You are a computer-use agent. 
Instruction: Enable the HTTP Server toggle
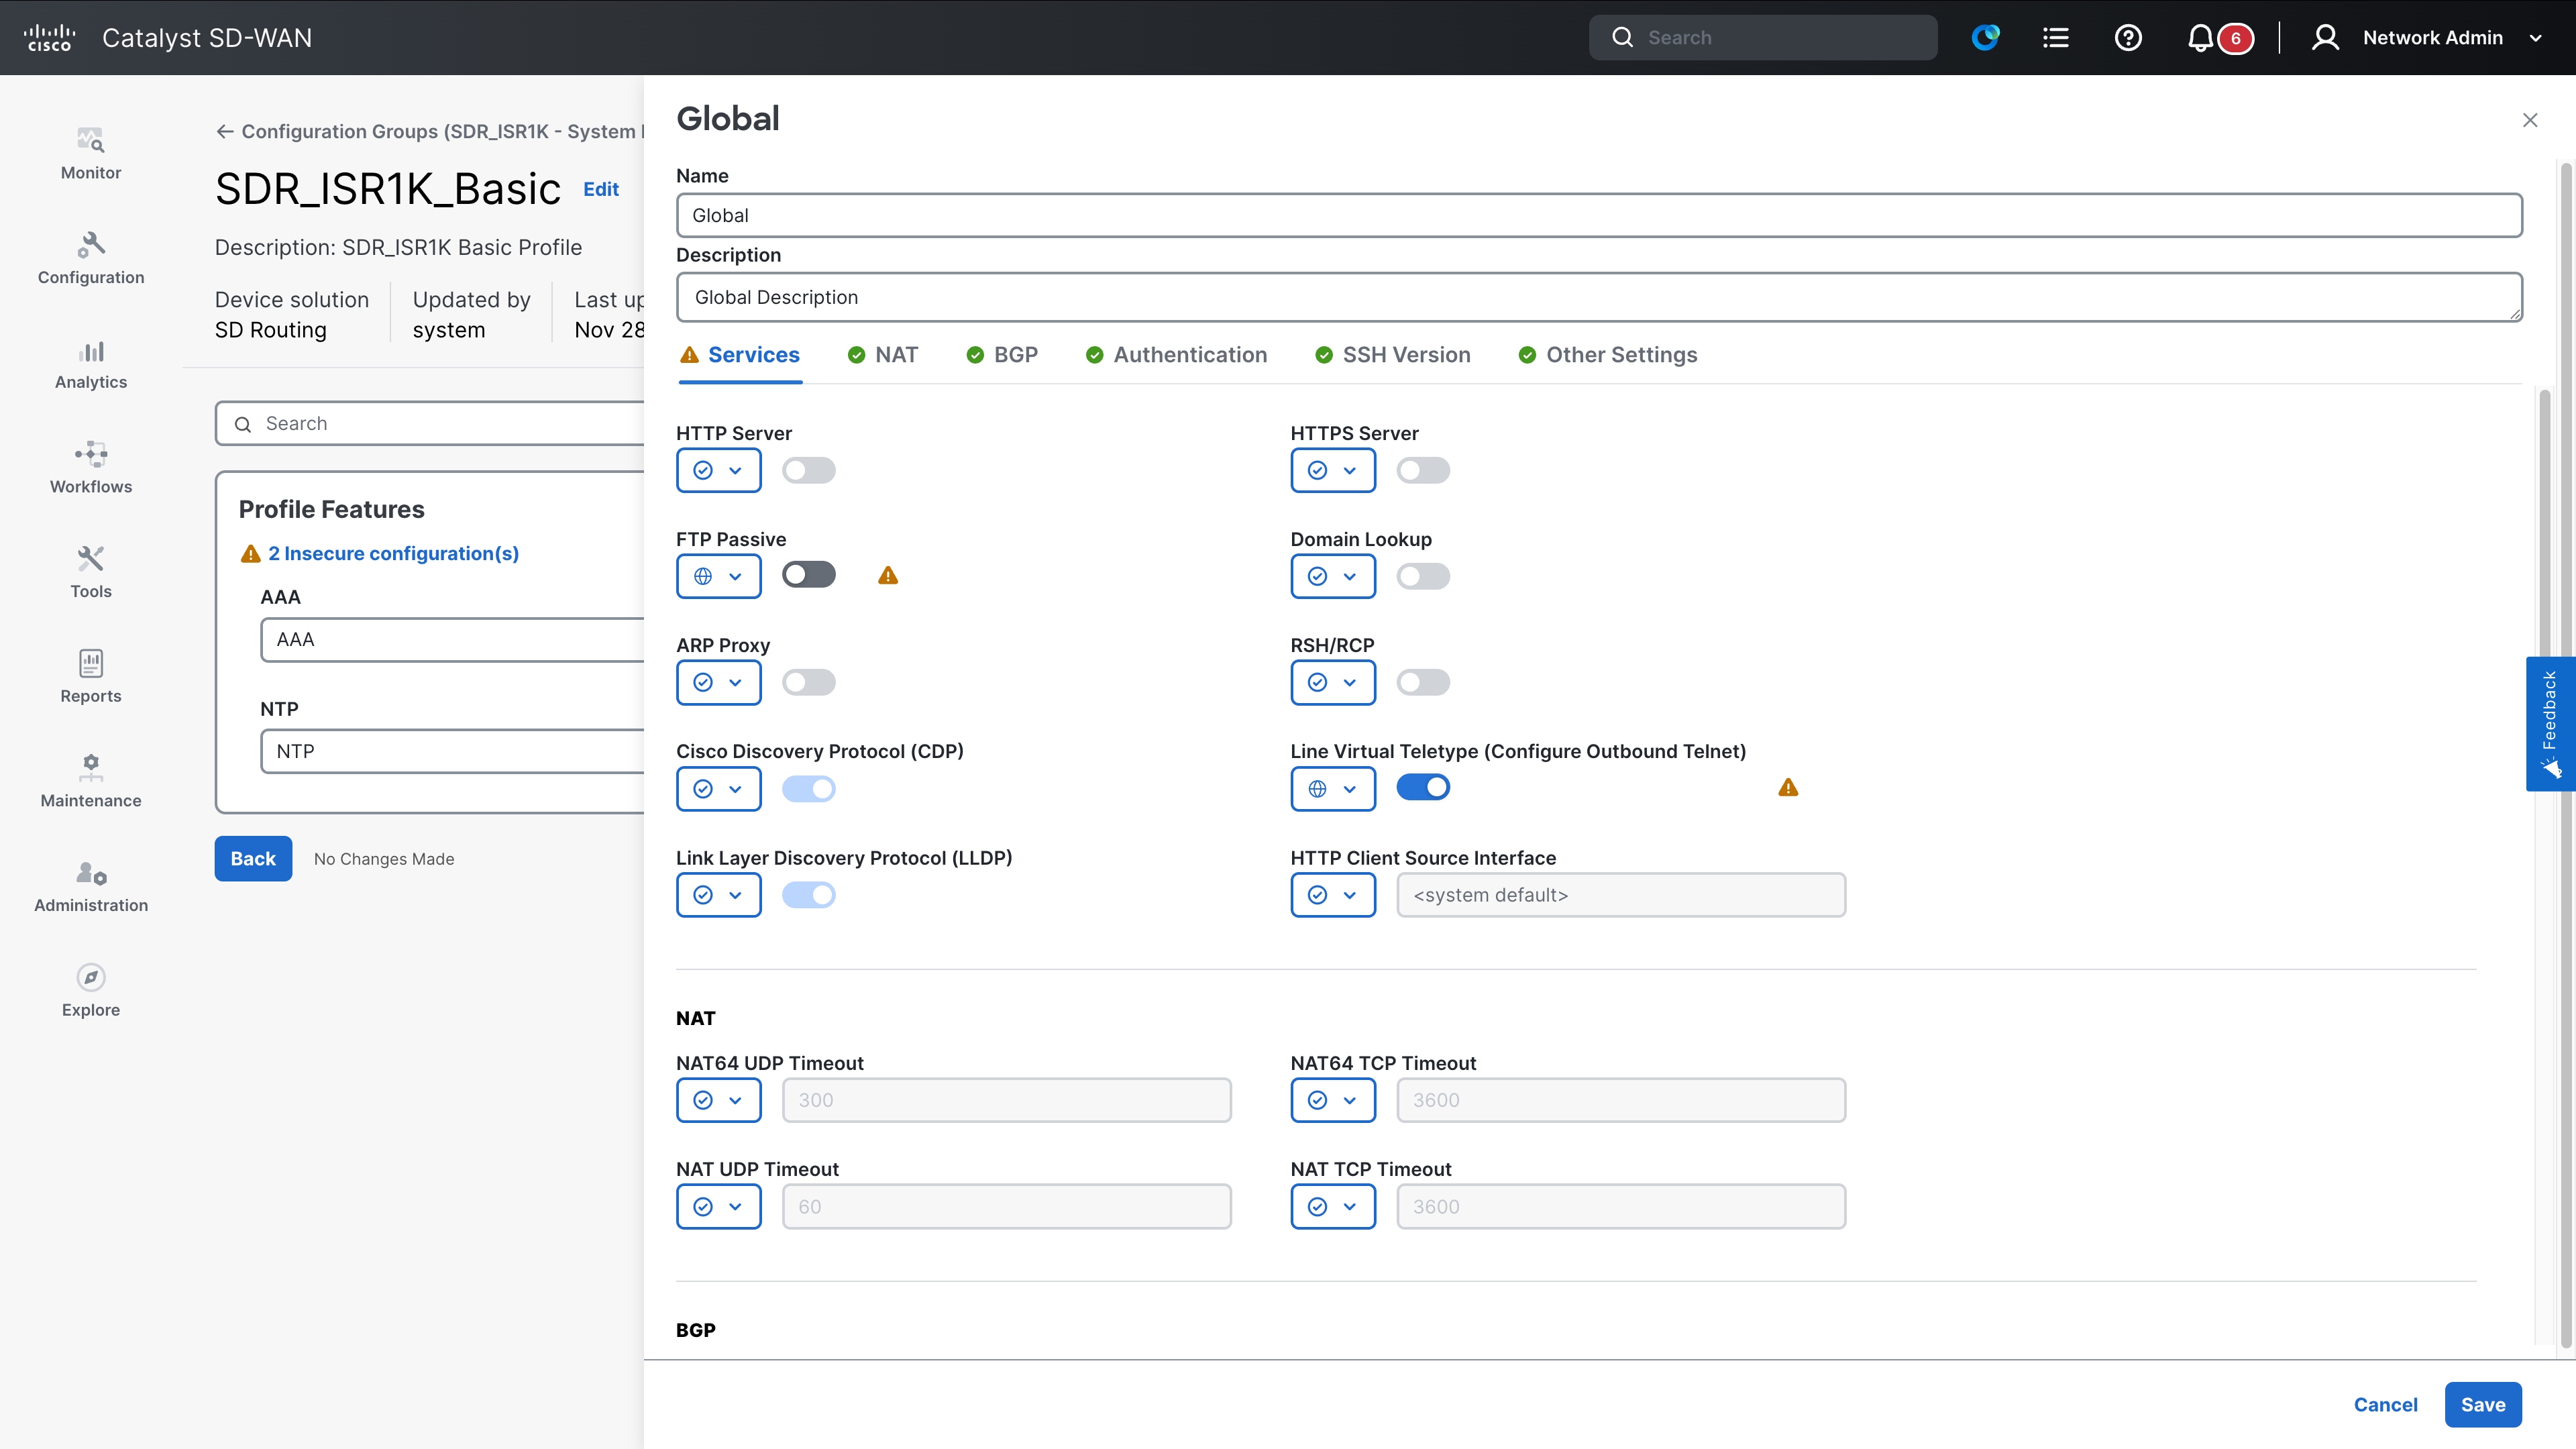click(808, 470)
